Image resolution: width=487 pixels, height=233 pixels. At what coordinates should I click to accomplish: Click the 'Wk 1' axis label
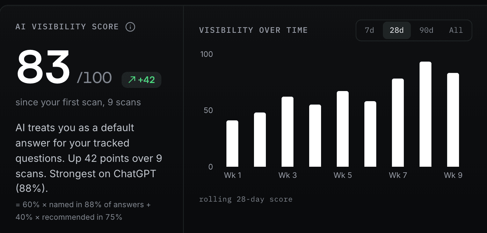pos(232,175)
